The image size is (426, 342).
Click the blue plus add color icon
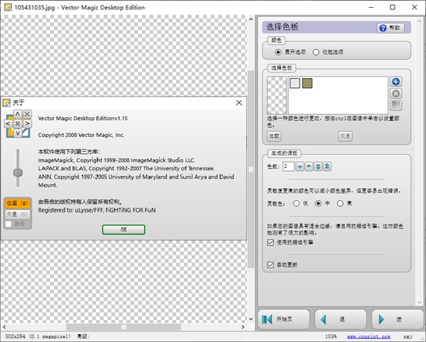396,82
